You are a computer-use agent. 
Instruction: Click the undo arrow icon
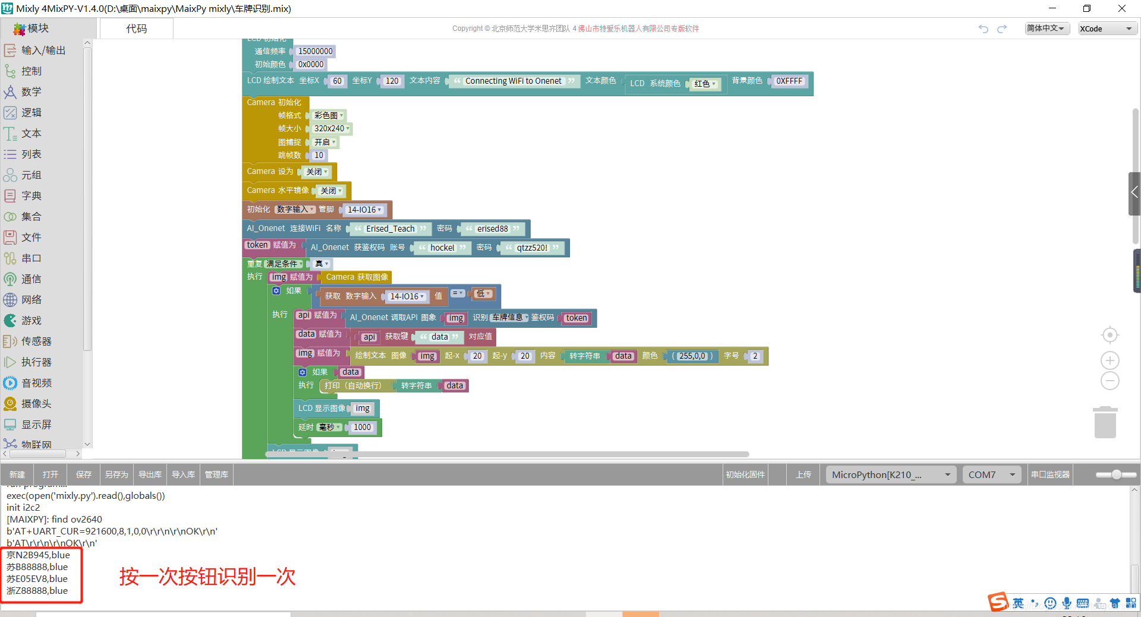click(984, 29)
